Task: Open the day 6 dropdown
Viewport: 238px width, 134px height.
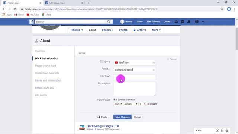Action: [x=142, y=104]
